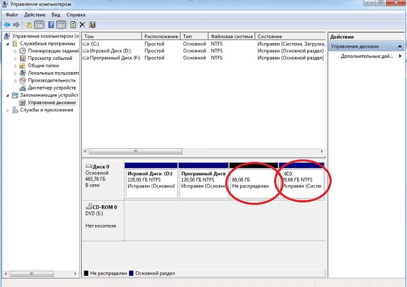Click the Служебные программы tools icon

[x=15, y=44]
